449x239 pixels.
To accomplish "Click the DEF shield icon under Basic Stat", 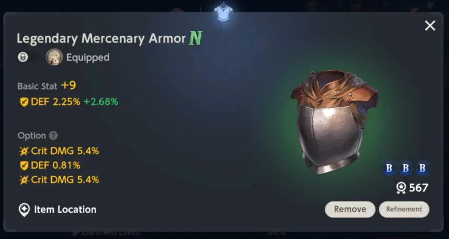I will click(24, 102).
